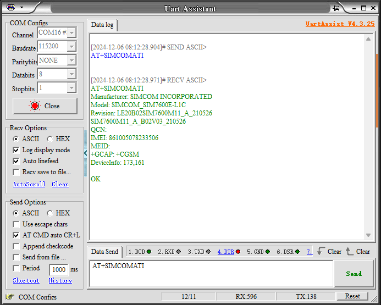
Task: Open the Stopbits dropdown
Action: click(71, 88)
